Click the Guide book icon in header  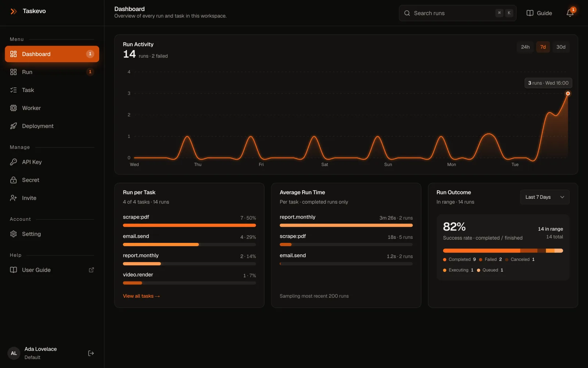click(x=530, y=13)
